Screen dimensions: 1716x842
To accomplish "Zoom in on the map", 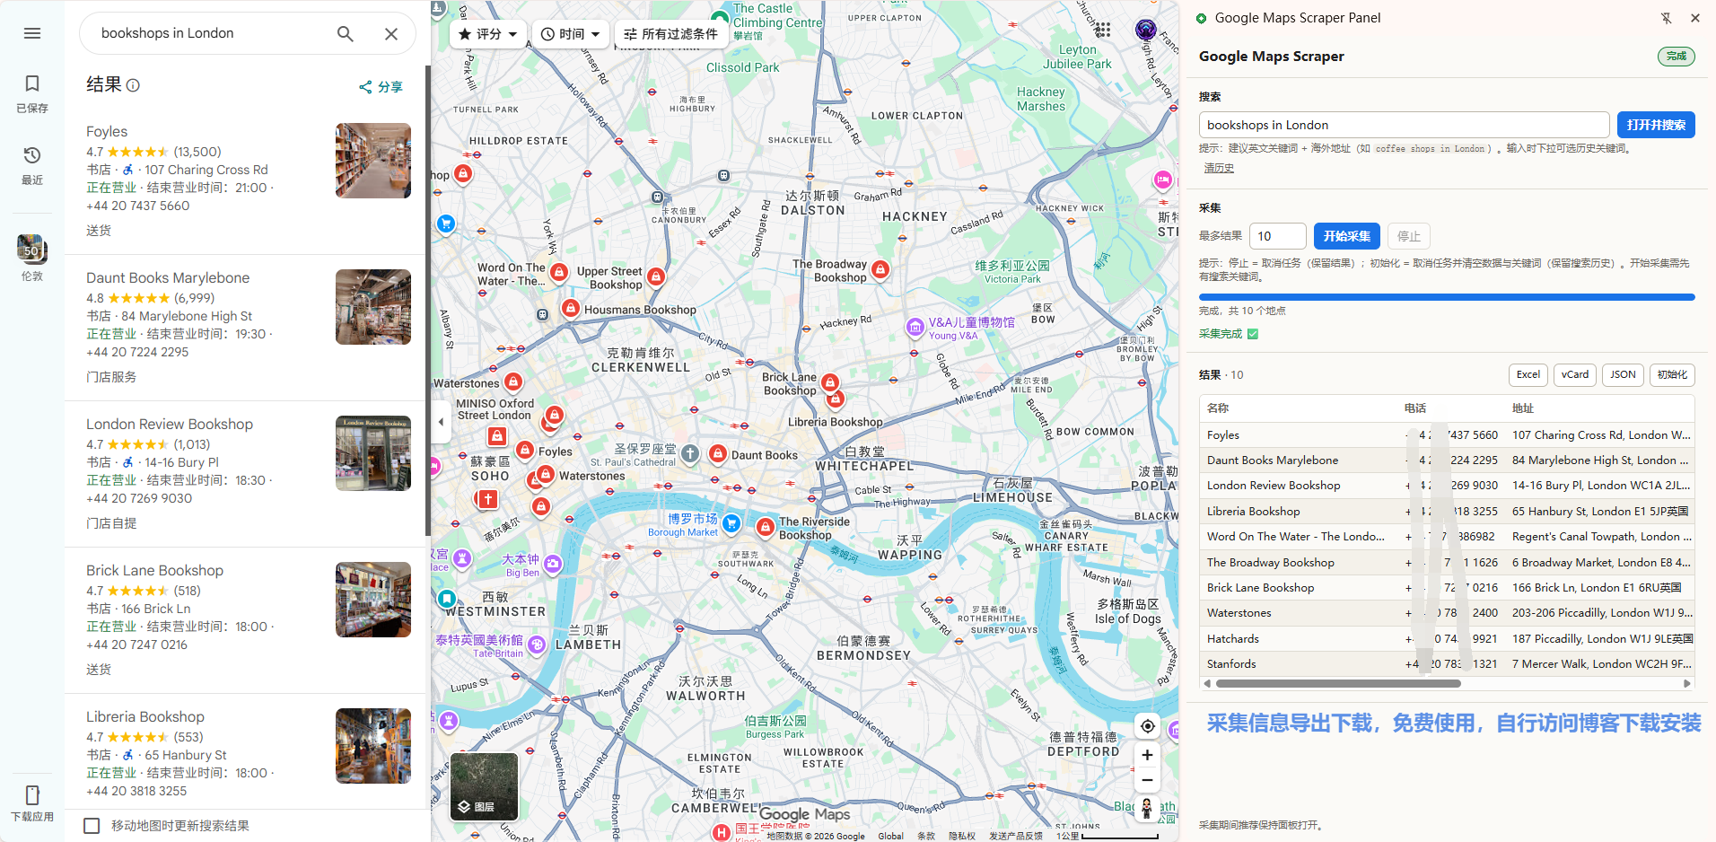I will click(1147, 755).
